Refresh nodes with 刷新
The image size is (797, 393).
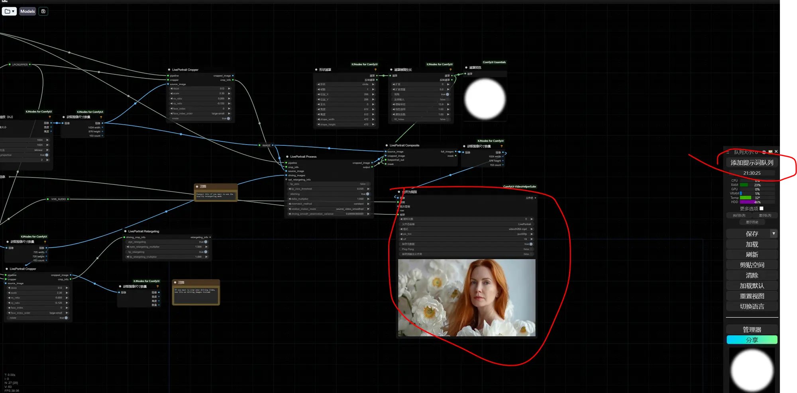pos(752,254)
